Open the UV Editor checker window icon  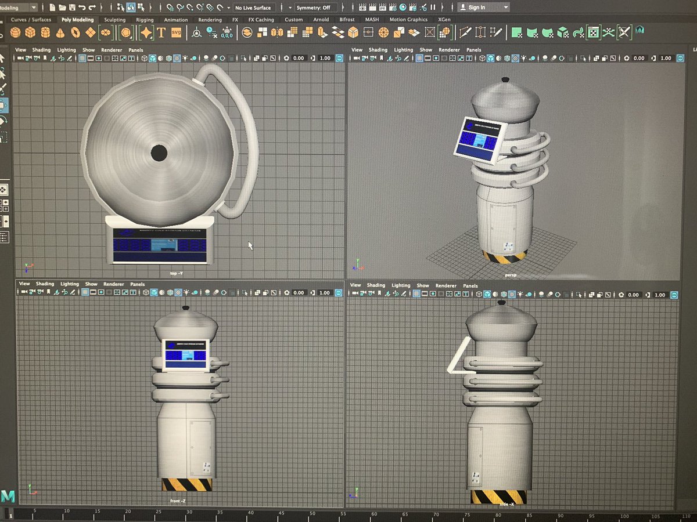(592, 32)
